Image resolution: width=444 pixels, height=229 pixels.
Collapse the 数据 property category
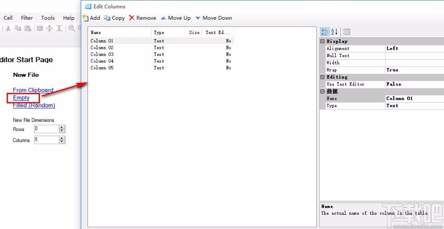click(x=322, y=92)
